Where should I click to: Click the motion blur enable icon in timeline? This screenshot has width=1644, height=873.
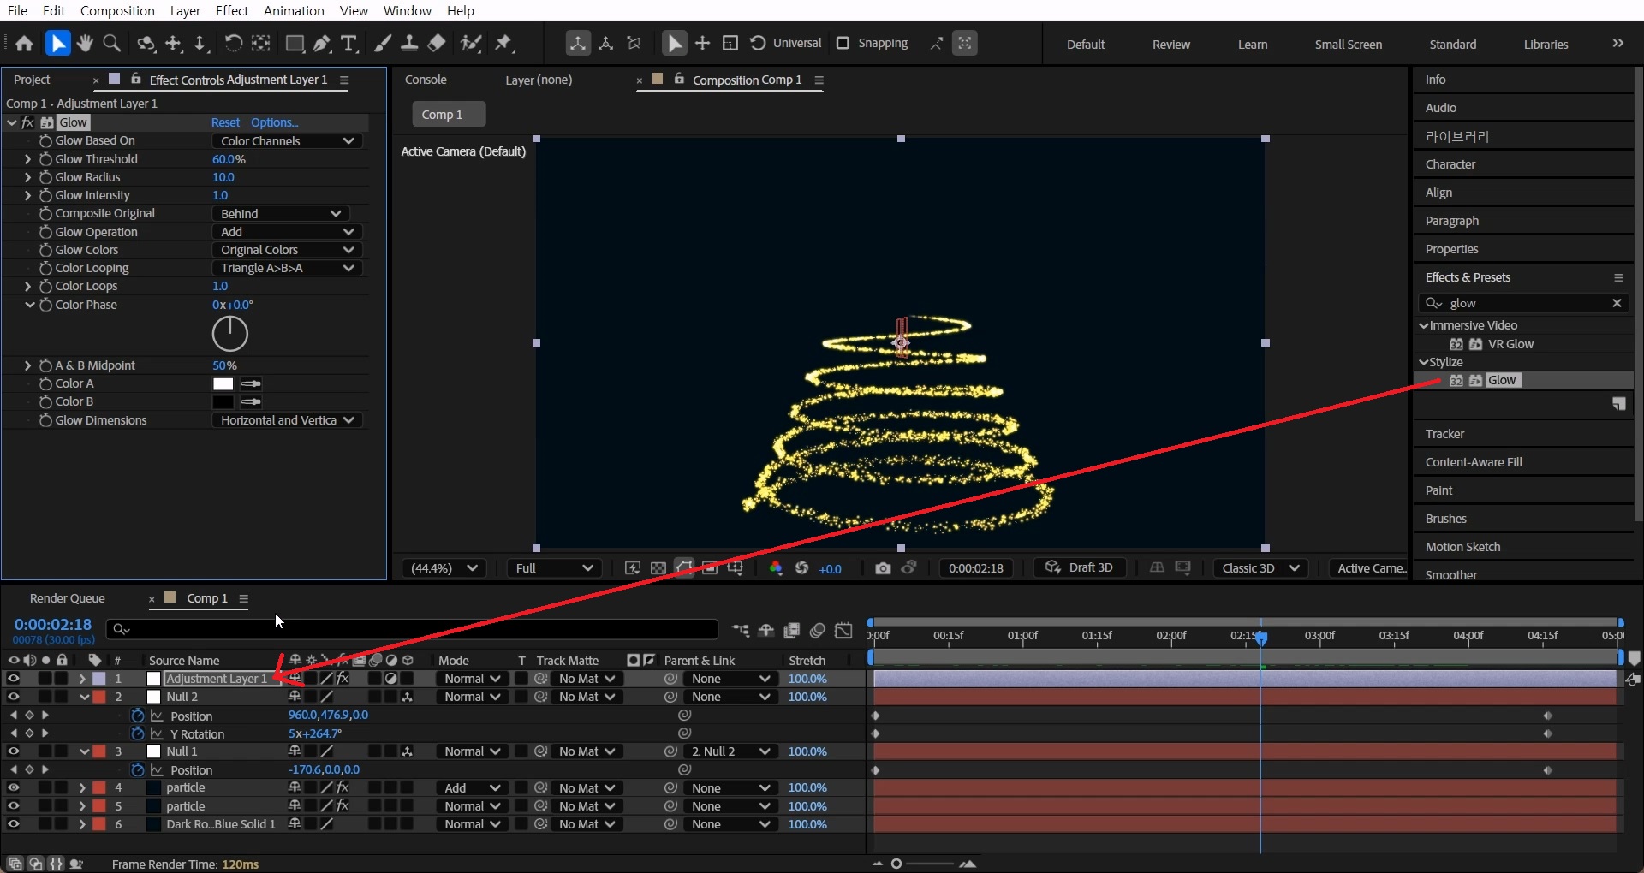[x=818, y=631]
